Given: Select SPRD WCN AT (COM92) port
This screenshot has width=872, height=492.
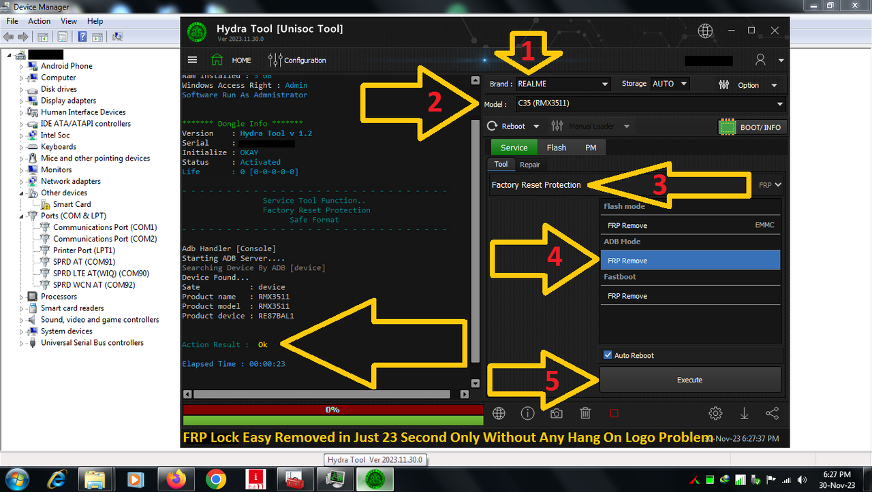Looking at the screenshot, I should tap(94, 285).
